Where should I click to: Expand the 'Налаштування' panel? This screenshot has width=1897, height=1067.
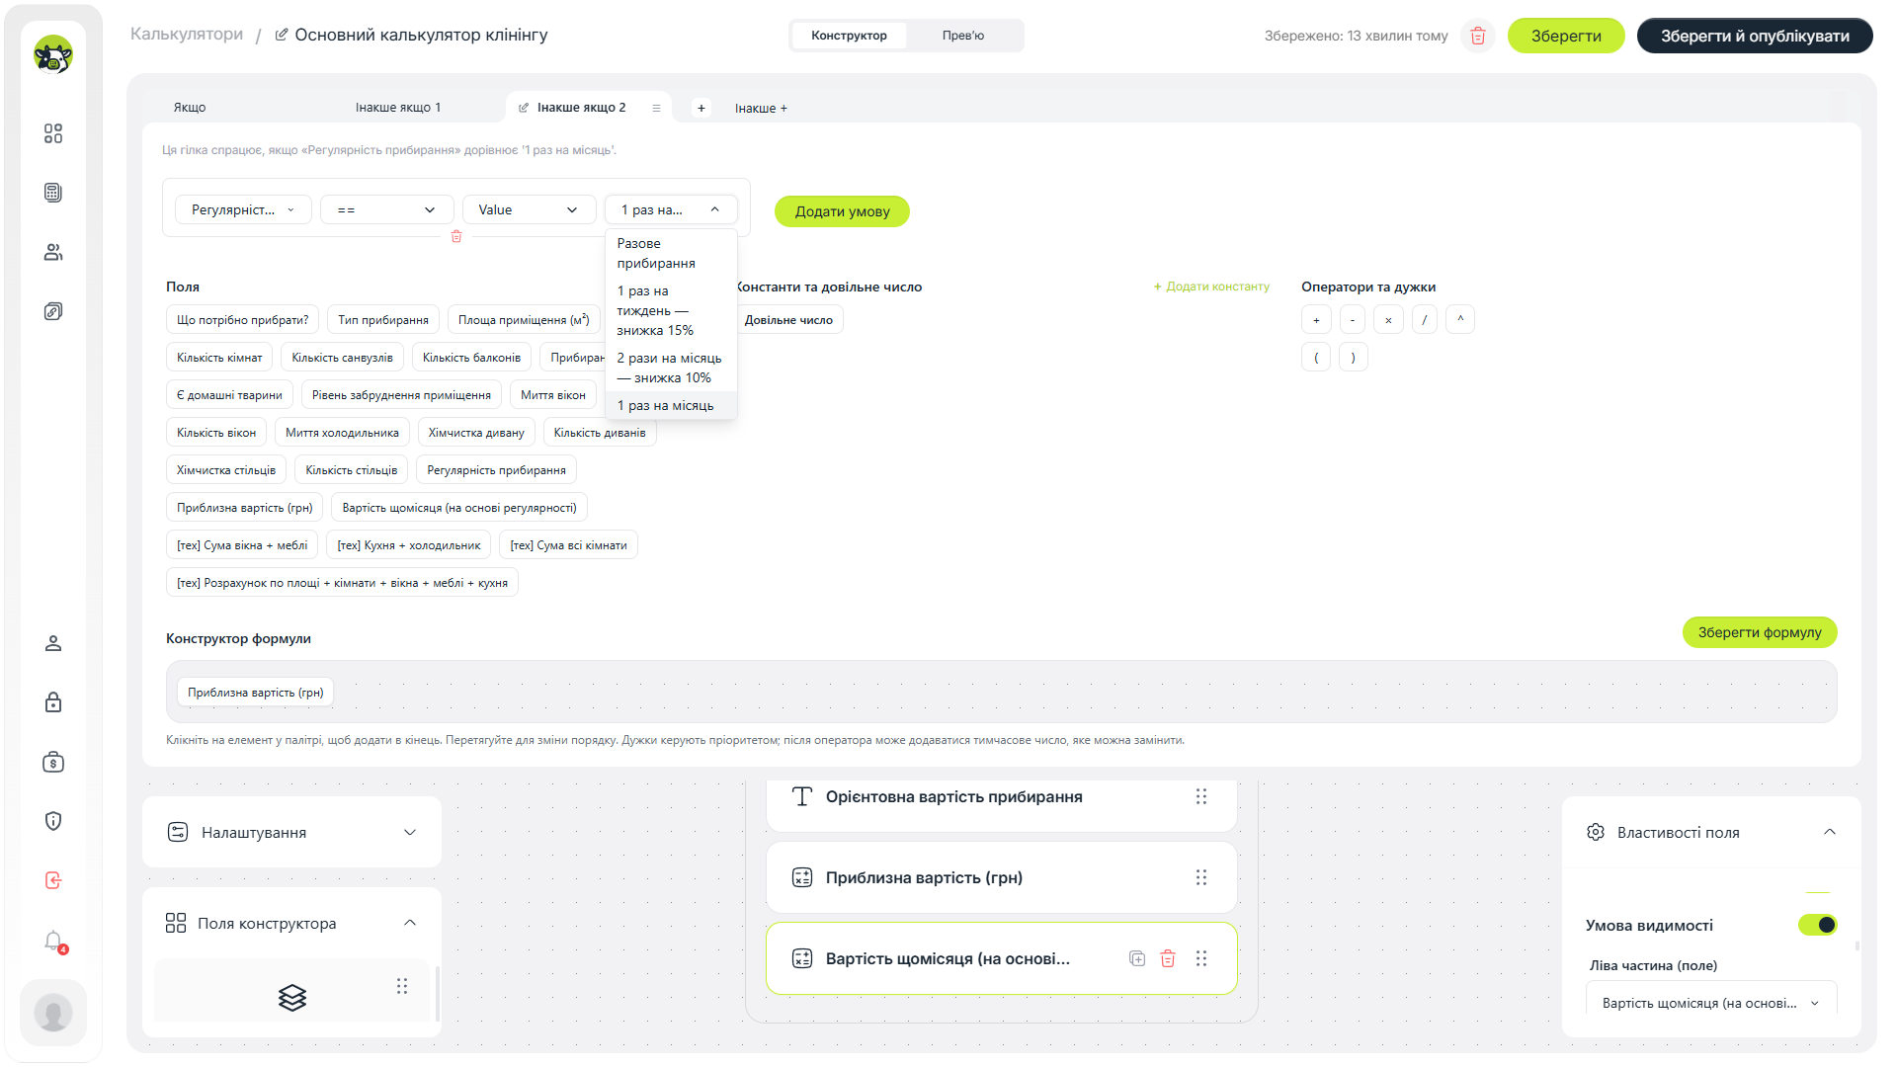(x=291, y=832)
